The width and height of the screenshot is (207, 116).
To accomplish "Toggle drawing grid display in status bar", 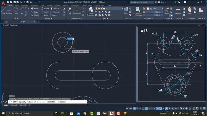I will (134, 108).
